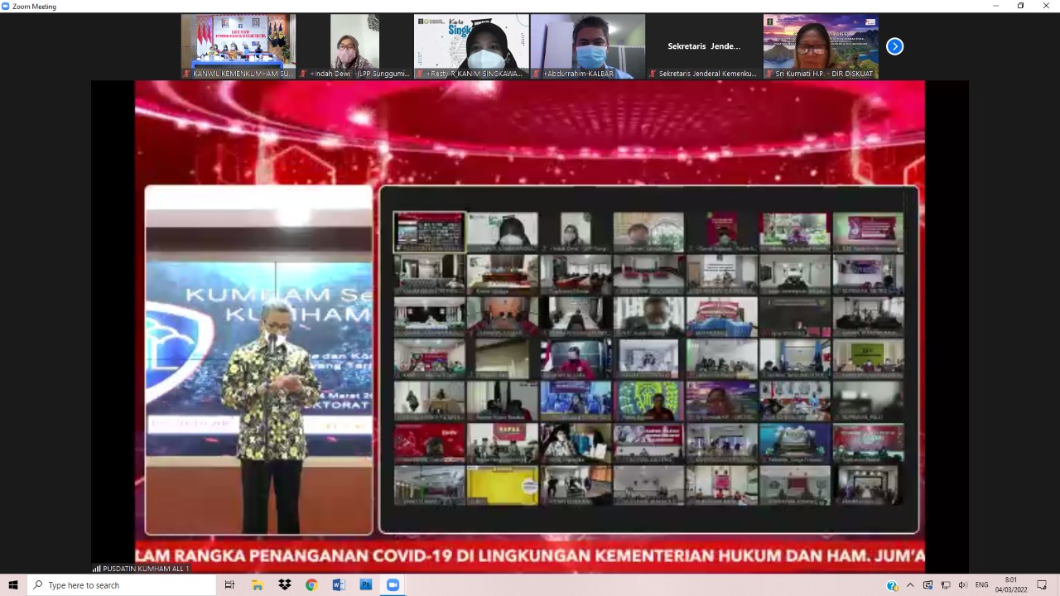Screen dimensions: 1060x596
Task: Select the active Zoom icon in the taskbar
Action: [393, 585]
